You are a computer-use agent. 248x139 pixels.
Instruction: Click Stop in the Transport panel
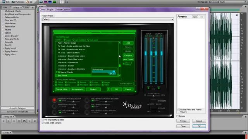coord(3,121)
